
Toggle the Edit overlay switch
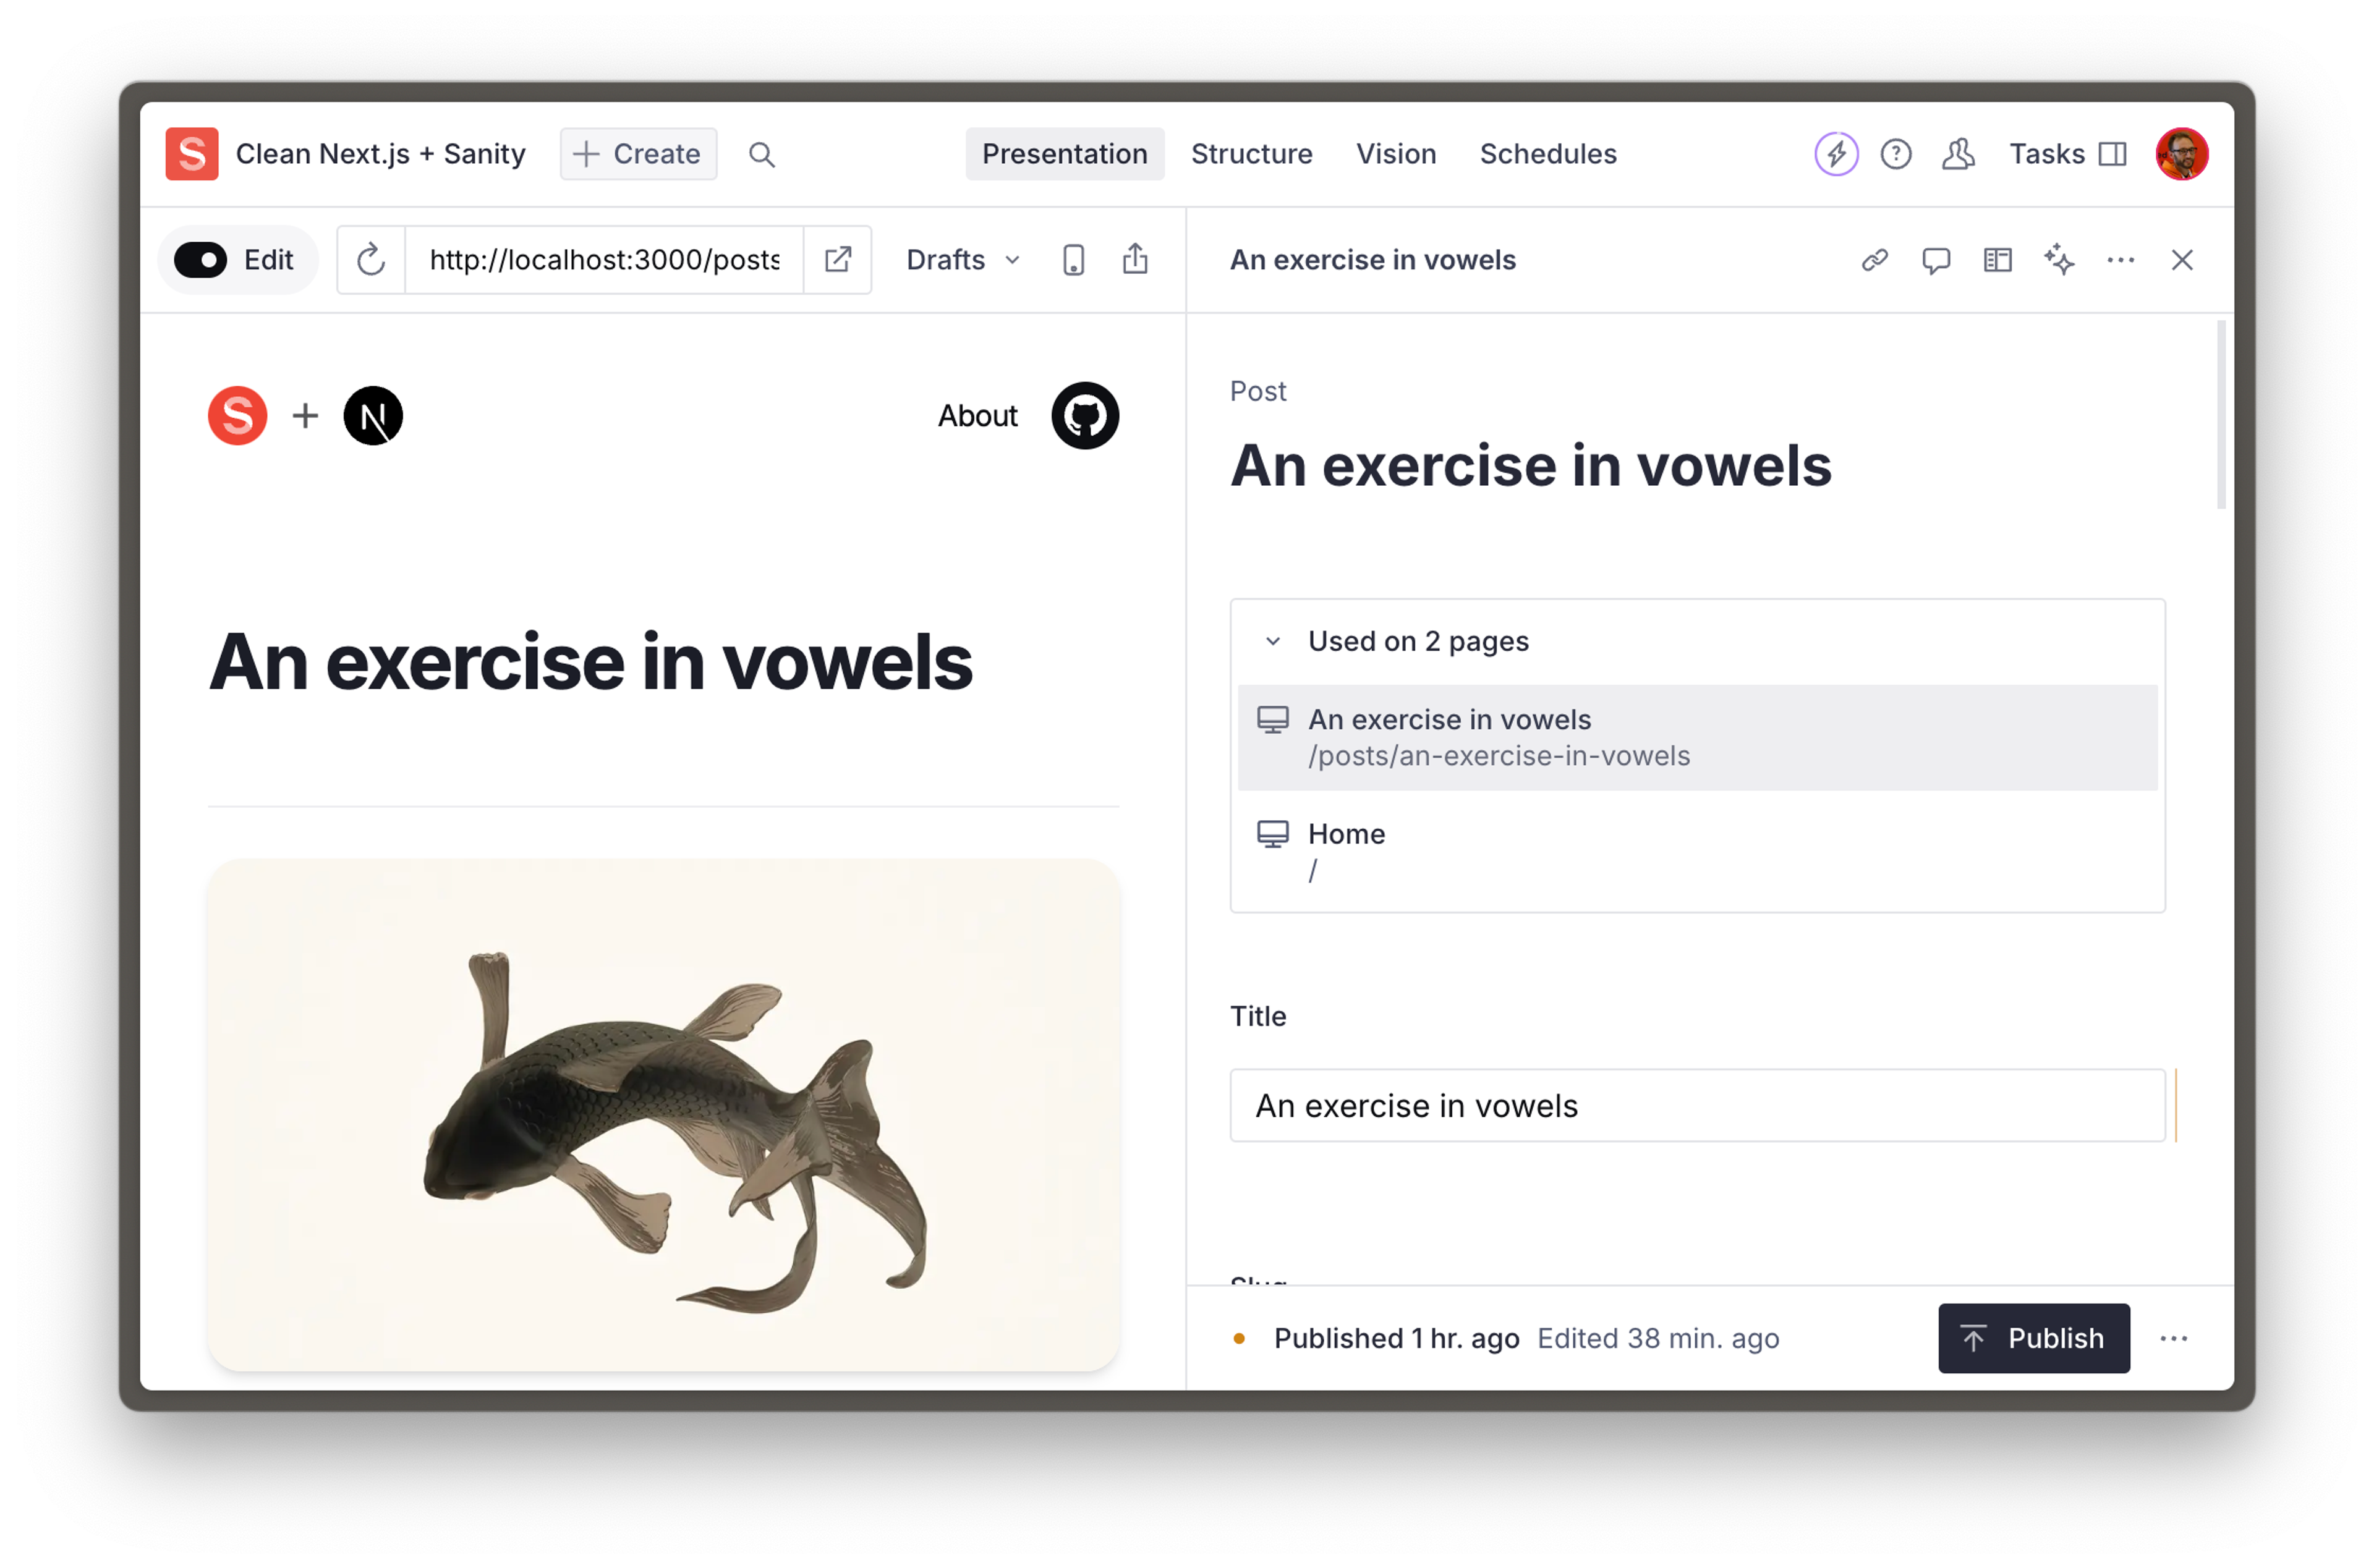[201, 260]
